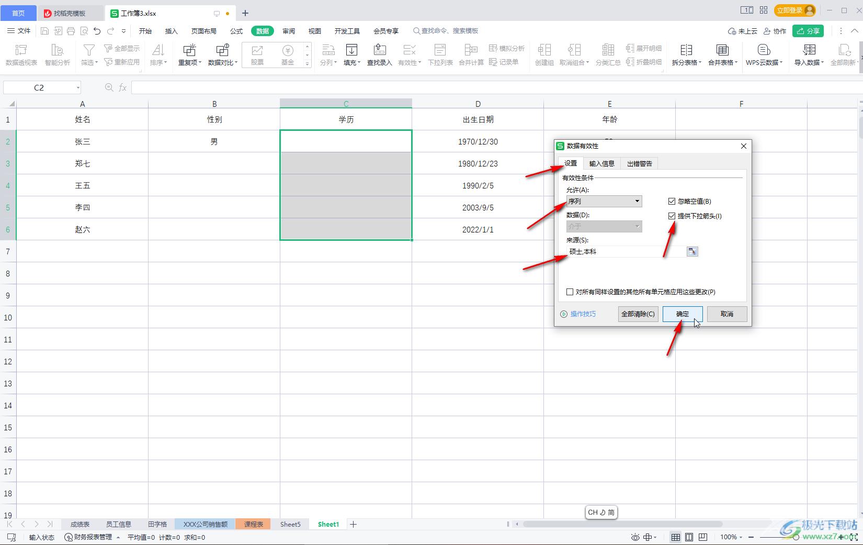Open the WPS云数据 cloud data tool
Image resolution: width=863 pixels, height=545 pixels.
click(764, 54)
